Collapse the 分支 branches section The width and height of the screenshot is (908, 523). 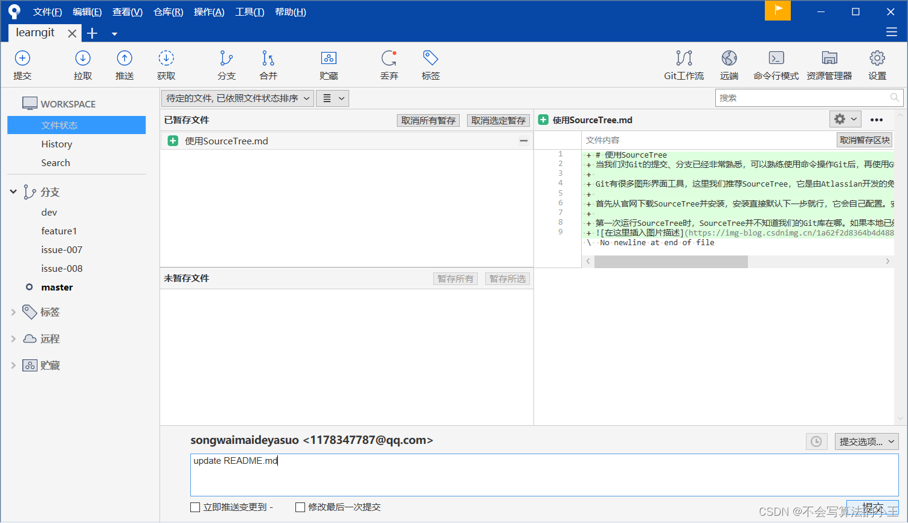pos(13,191)
